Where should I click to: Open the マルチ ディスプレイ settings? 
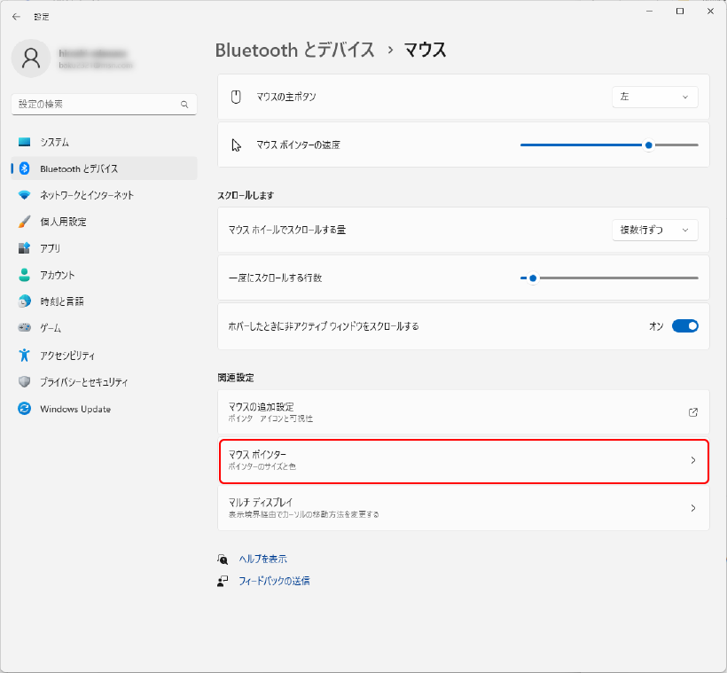coord(463,508)
